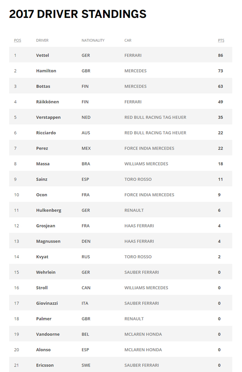Click Hulkenberg's driver name
The image size is (242, 372).
49,210
